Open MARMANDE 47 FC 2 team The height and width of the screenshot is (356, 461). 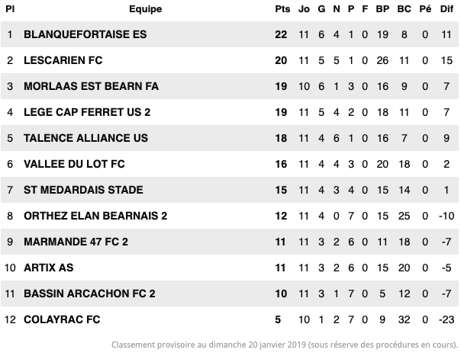coord(76,242)
